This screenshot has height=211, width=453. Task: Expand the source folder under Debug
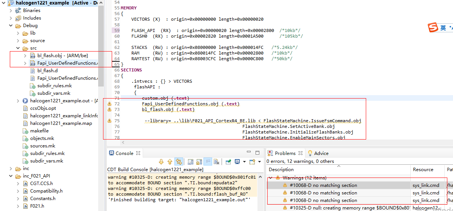point(18,41)
